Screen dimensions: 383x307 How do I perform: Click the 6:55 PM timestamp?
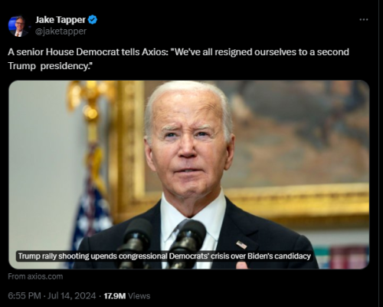[25, 295]
